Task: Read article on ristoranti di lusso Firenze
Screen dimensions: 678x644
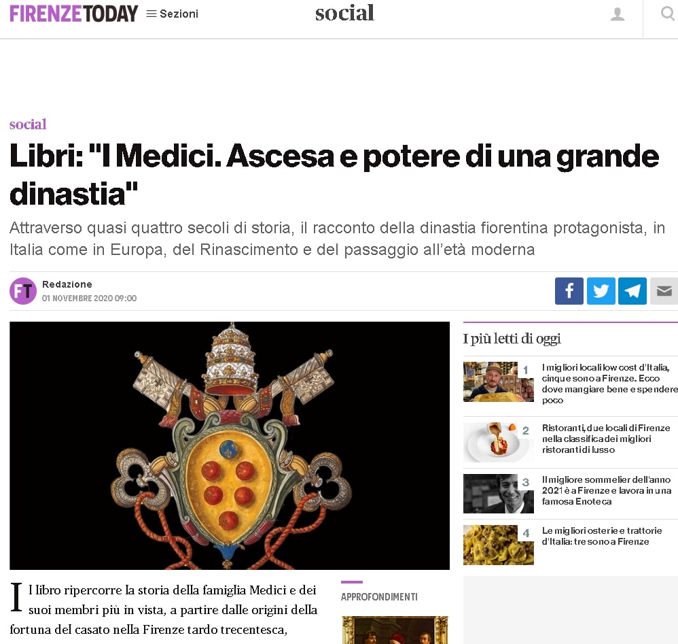Action: coord(606,439)
